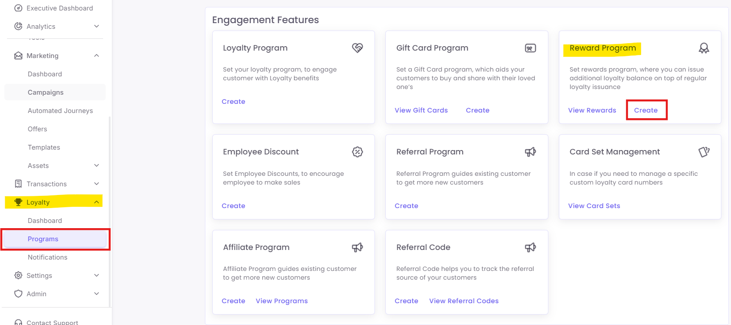The height and width of the screenshot is (325, 731).
Task: Expand the Transactions menu chevron
Action: pos(97,184)
